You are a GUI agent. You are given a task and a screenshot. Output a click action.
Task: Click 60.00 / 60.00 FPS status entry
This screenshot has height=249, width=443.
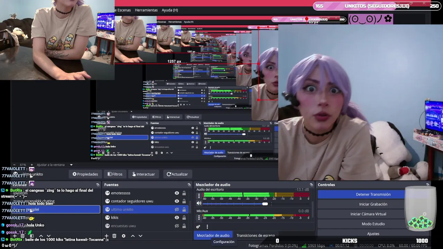[x=413, y=246]
